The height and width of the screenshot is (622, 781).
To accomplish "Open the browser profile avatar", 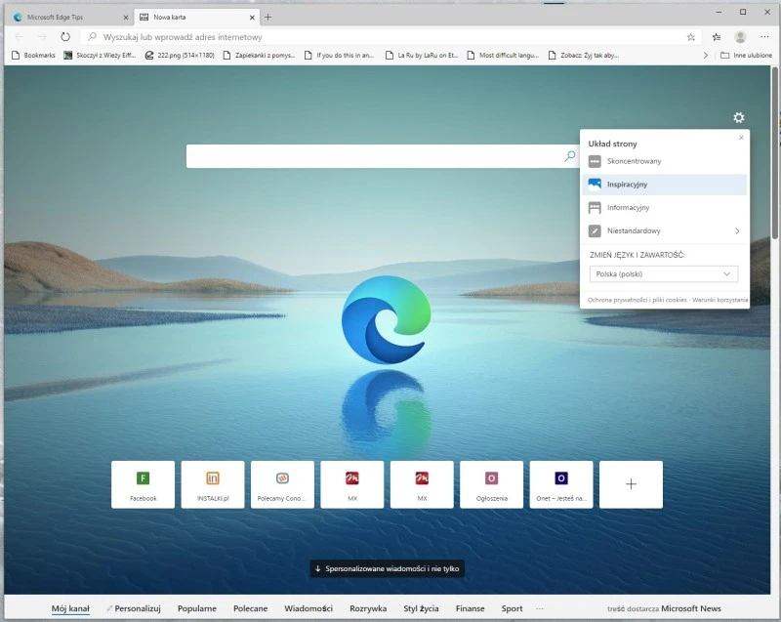I will click(739, 35).
